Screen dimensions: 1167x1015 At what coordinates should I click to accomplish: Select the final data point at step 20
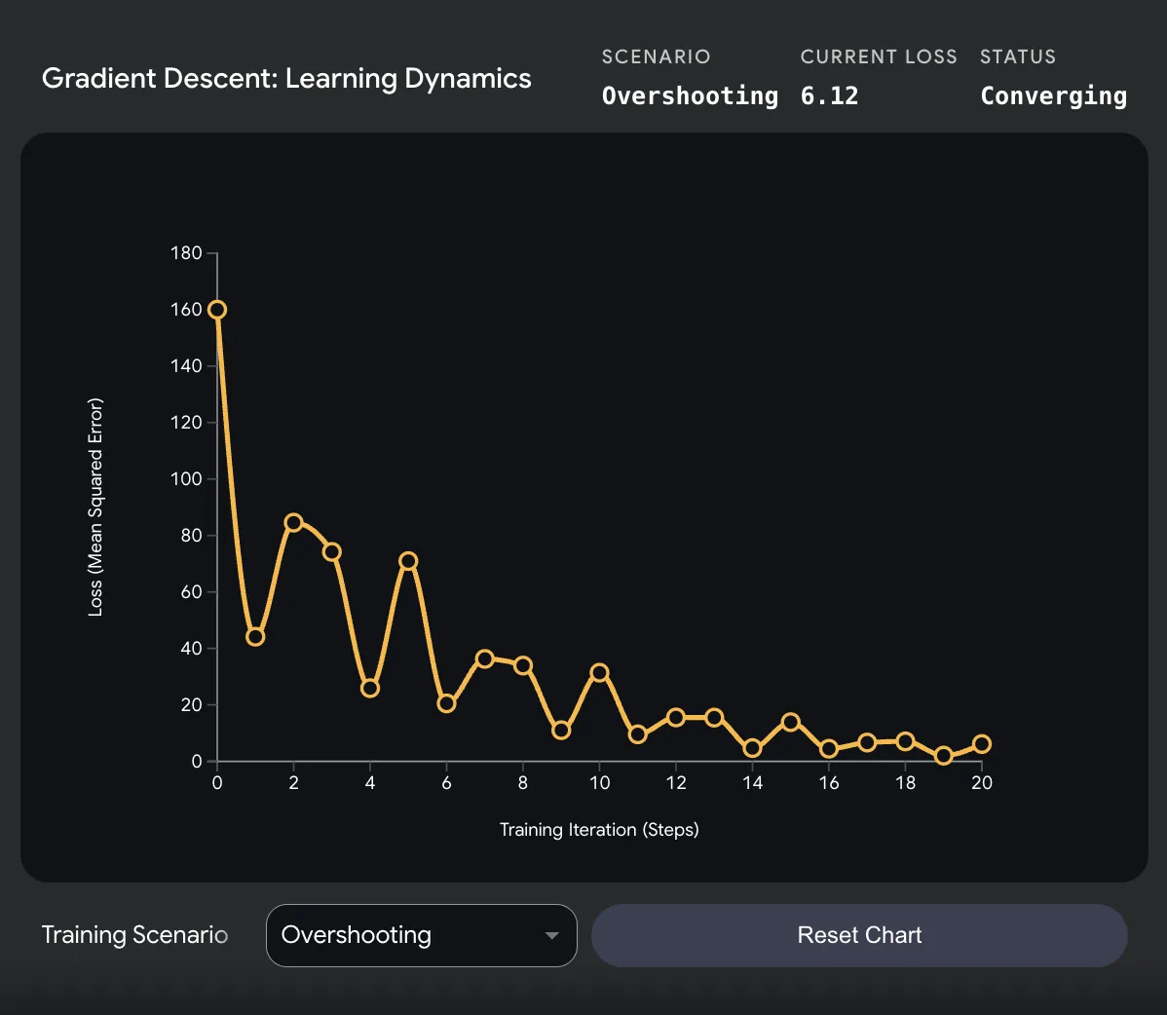point(982,744)
